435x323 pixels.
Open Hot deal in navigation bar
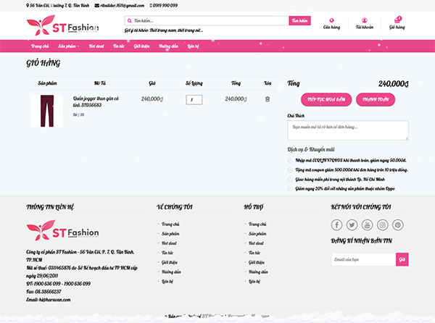pyautogui.click(x=96, y=46)
